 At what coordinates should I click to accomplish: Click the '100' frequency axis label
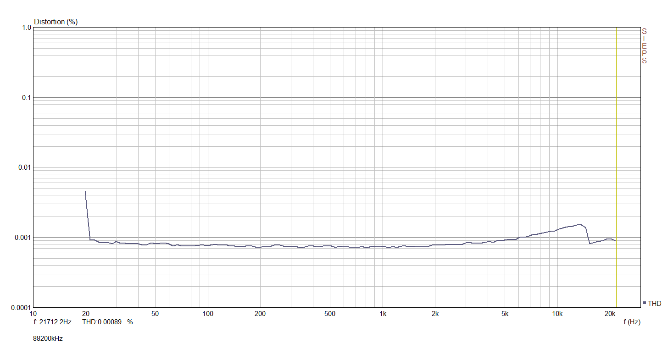[x=208, y=314]
